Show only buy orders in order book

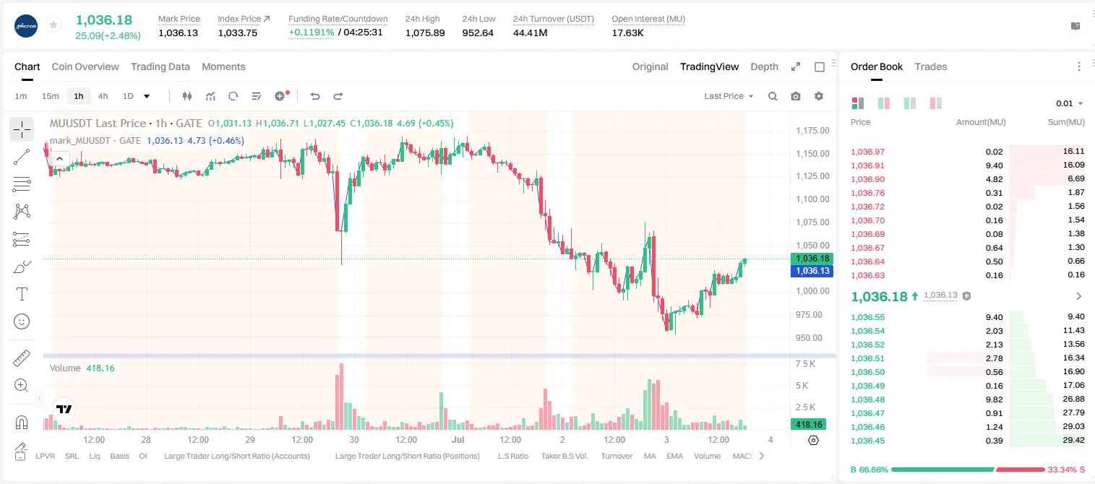click(910, 103)
